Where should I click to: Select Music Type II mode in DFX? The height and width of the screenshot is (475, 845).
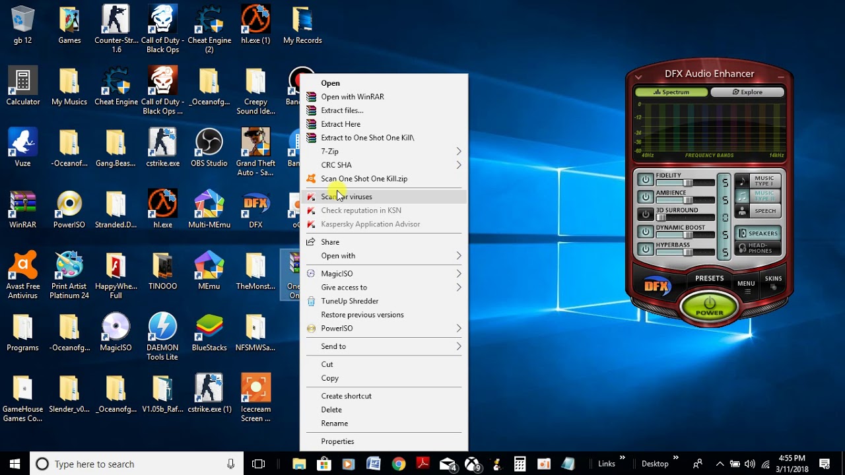coord(758,196)
